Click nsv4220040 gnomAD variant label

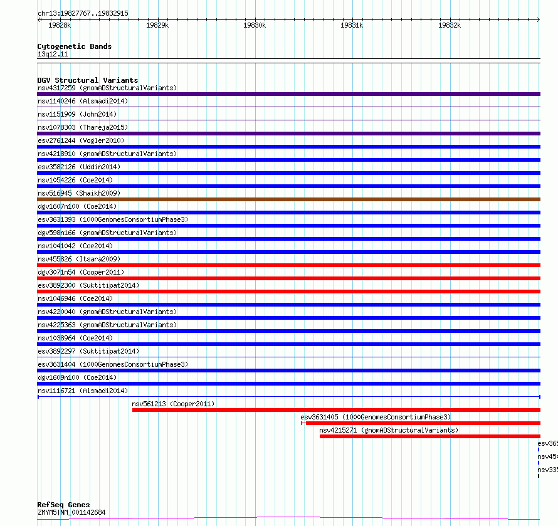click(107, 312)
